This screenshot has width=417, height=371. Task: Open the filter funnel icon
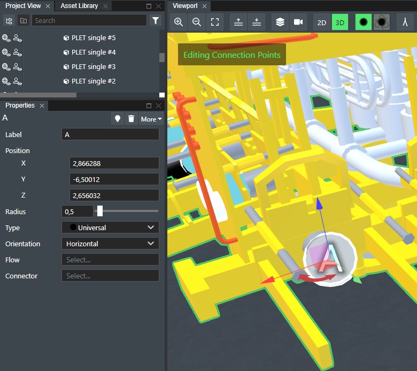(156, 20)
